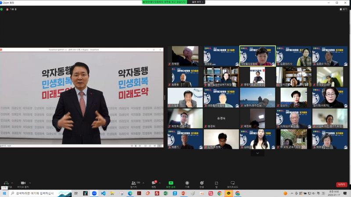Open the Whiteboards icon
Viewport: 351px width, 197px height.
233,183
